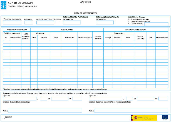Click the IVE column header
The width and height of the screenshot is (171, 122).
pos(151,38)
